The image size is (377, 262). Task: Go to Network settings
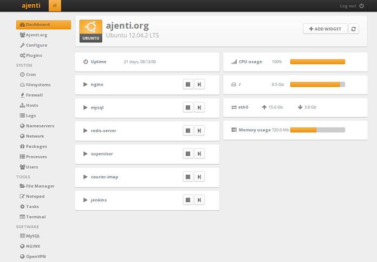(x=32, y=136)
